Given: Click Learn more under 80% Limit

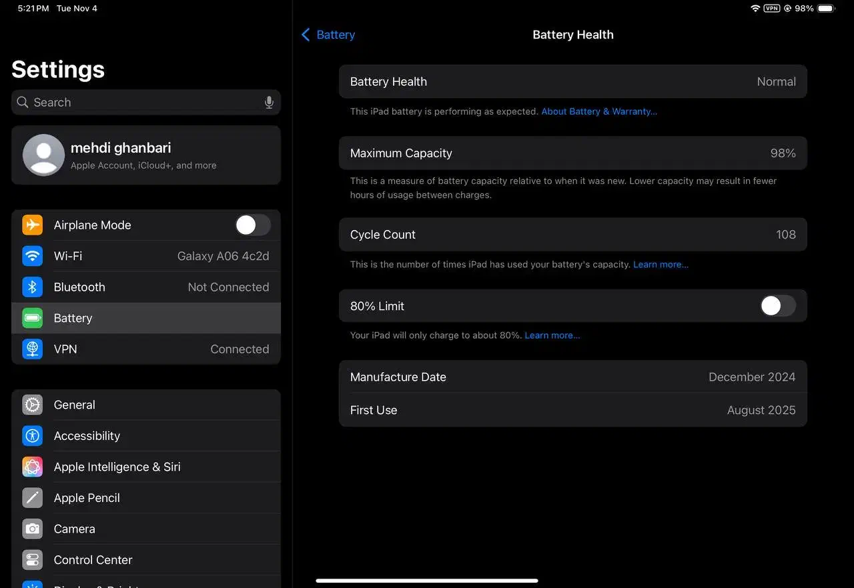Looking at the screenshot, I should [x=552, y=335].
